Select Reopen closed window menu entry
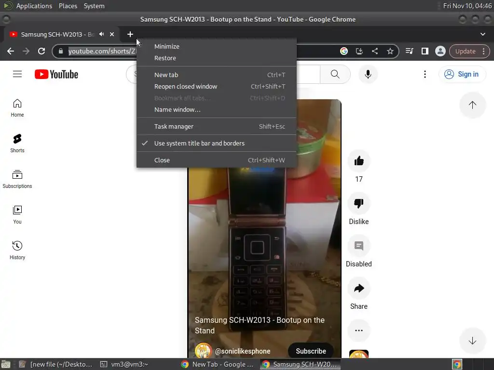Viewport: 494px width, 370px height. 217,87
